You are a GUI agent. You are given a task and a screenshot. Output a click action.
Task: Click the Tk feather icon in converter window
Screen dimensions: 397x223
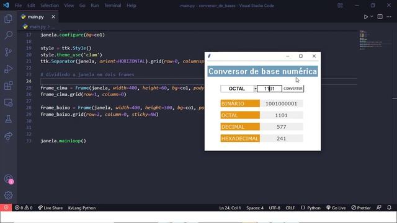[x=209, y=56]
